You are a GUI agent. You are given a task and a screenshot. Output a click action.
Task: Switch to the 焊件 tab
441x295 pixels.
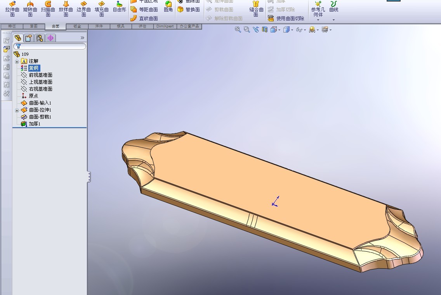(x=99, y=26)
